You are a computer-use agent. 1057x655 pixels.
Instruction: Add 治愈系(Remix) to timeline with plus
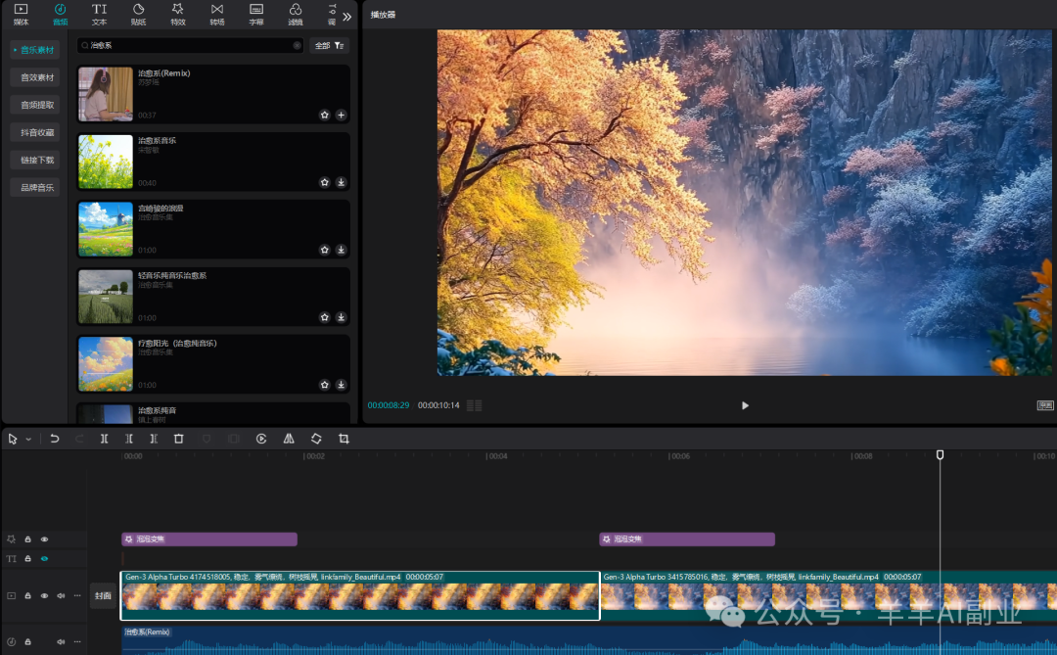[342, 115]
